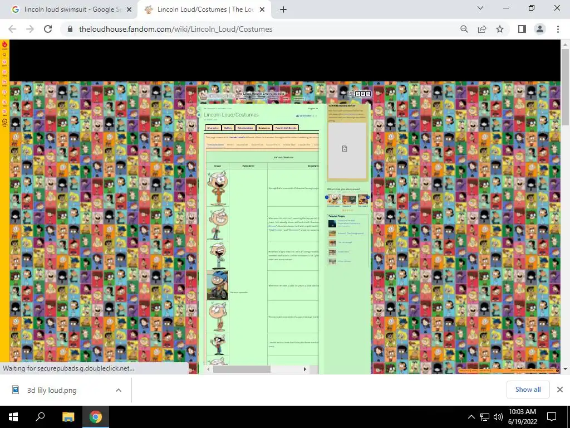Close the downloads bar
Image resolution: width=570 pixels, height=428 pixels.
560,390
